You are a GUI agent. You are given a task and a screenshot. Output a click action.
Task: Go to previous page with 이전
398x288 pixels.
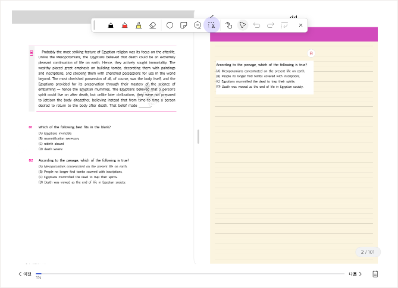[25, 274]
